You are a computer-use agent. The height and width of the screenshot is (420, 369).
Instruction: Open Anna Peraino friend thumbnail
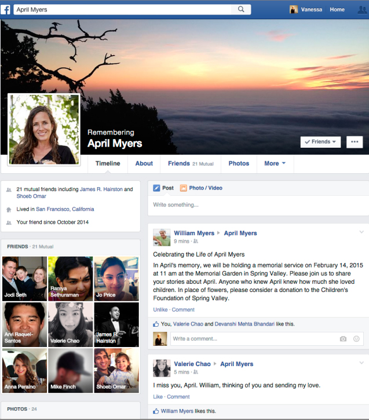tap(25, 370)
